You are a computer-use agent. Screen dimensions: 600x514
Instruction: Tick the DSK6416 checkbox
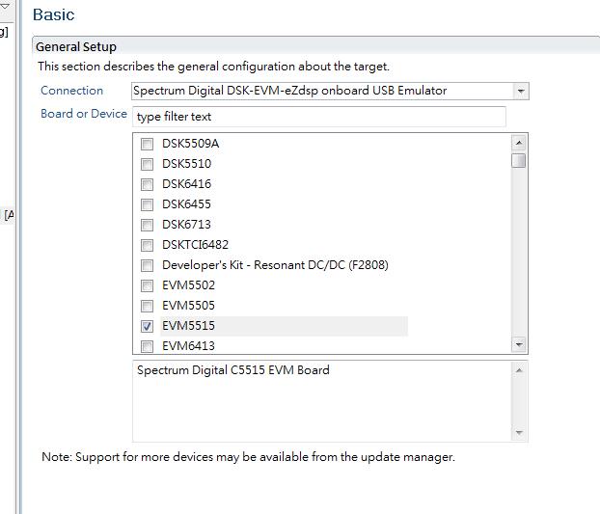(147, 185)
